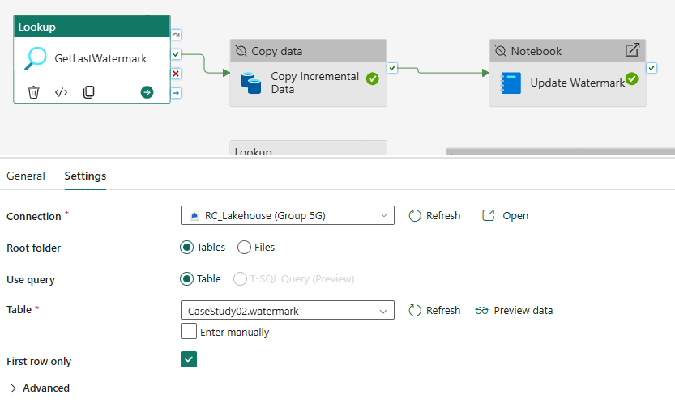This screenshot has height=403, width=675.
Task: Select the Update Watermark notebook icon
Action: pos(511,83)
